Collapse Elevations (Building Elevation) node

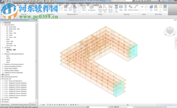coord(3,54)
